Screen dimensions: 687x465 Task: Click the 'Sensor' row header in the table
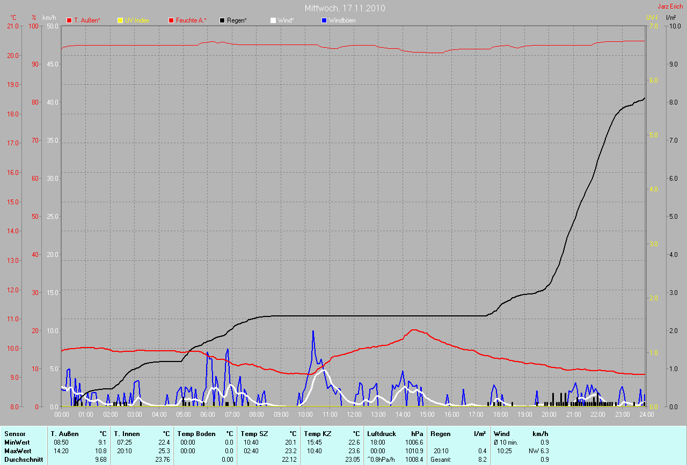tap(14, 433)
